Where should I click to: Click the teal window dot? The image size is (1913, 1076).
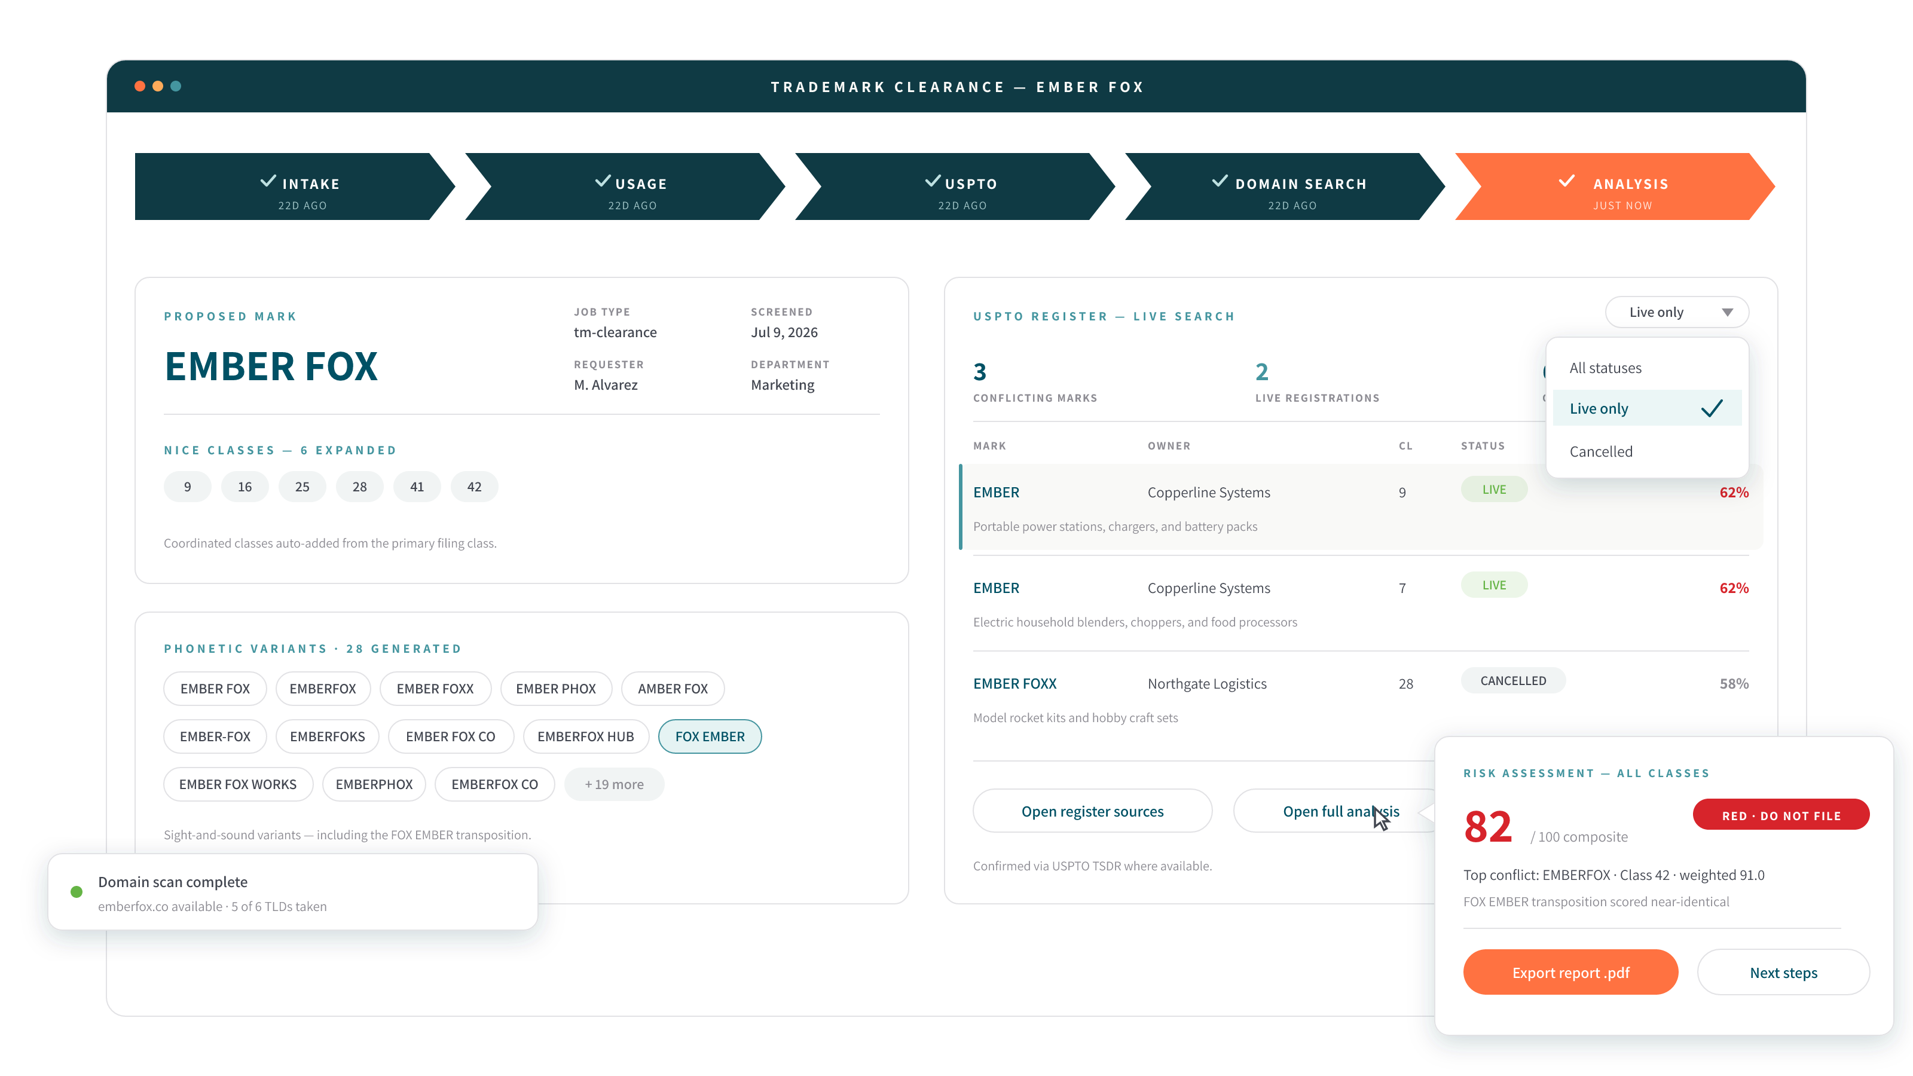(176, 86)
